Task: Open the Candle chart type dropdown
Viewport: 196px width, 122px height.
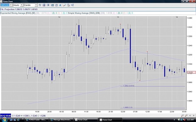Action: 36,5
